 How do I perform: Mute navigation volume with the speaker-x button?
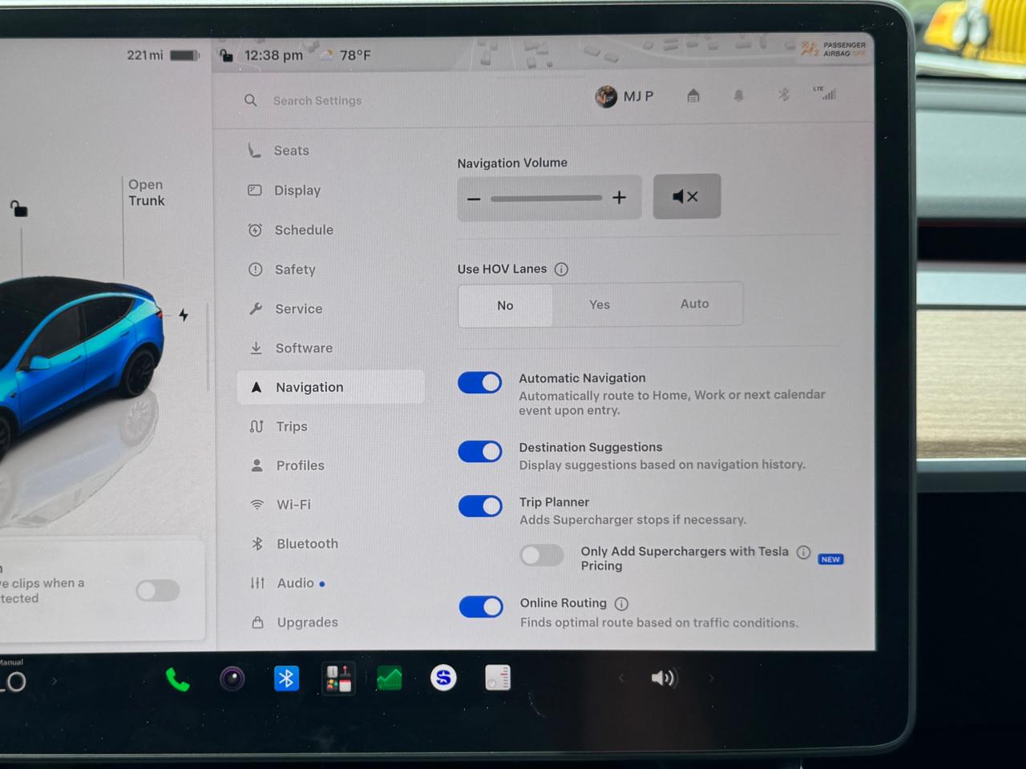tap(687, 196)
